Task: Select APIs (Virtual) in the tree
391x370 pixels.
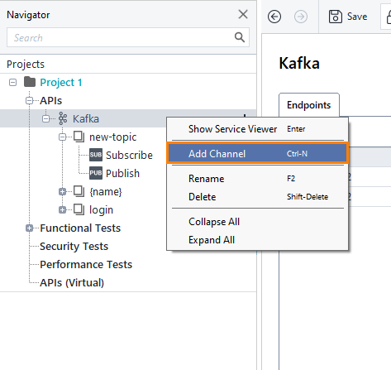Action: (x=72, y=283)
